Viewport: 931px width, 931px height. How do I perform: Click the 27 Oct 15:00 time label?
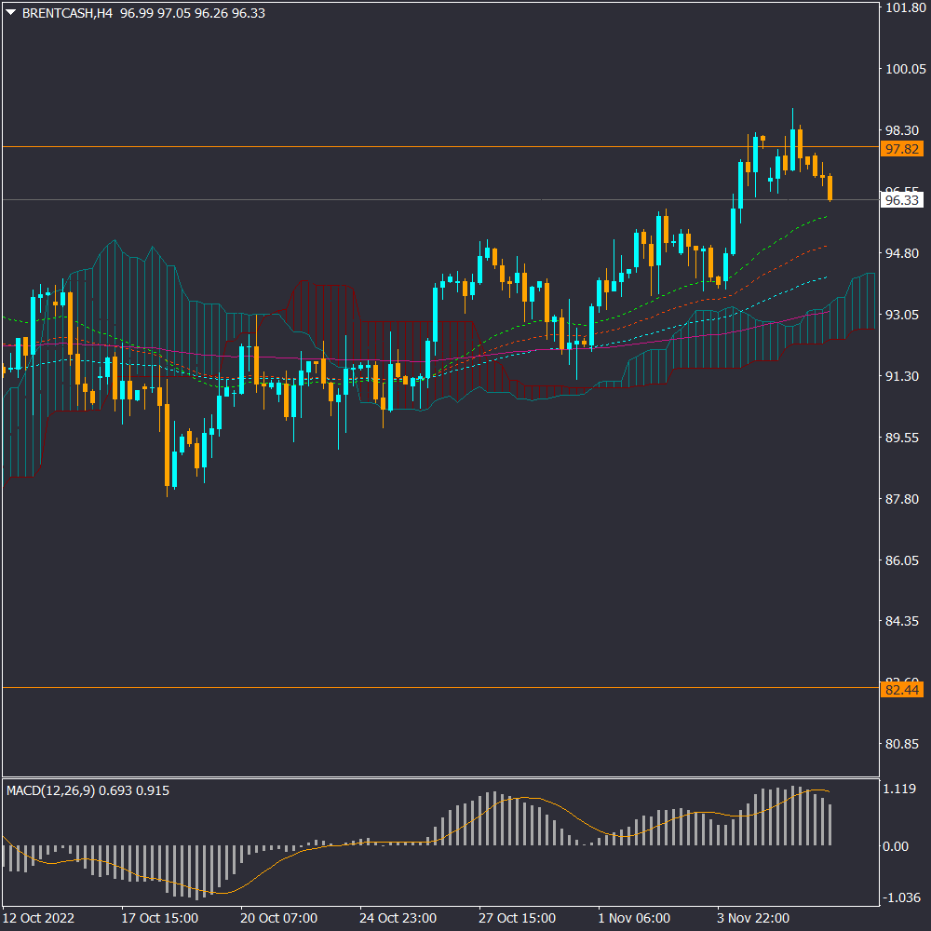click(518, 918)
